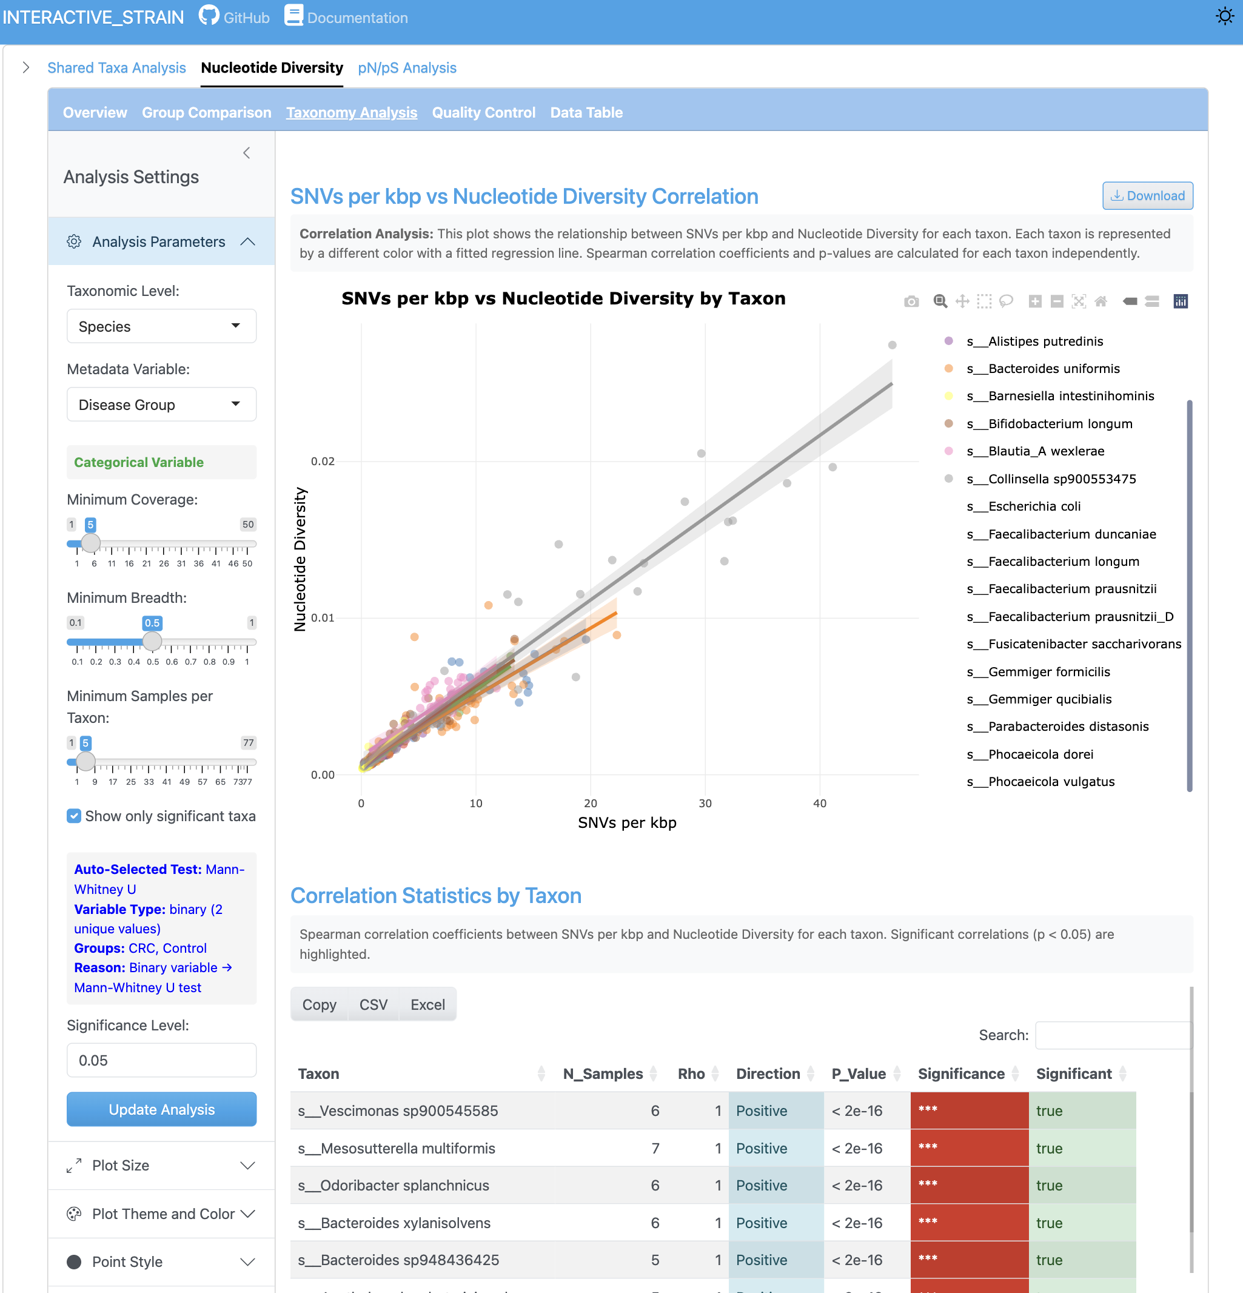This screenshot has height=1293, width=1243.
Task: Click the plot legend scrollbar
Action: (x=1190, y=595)
